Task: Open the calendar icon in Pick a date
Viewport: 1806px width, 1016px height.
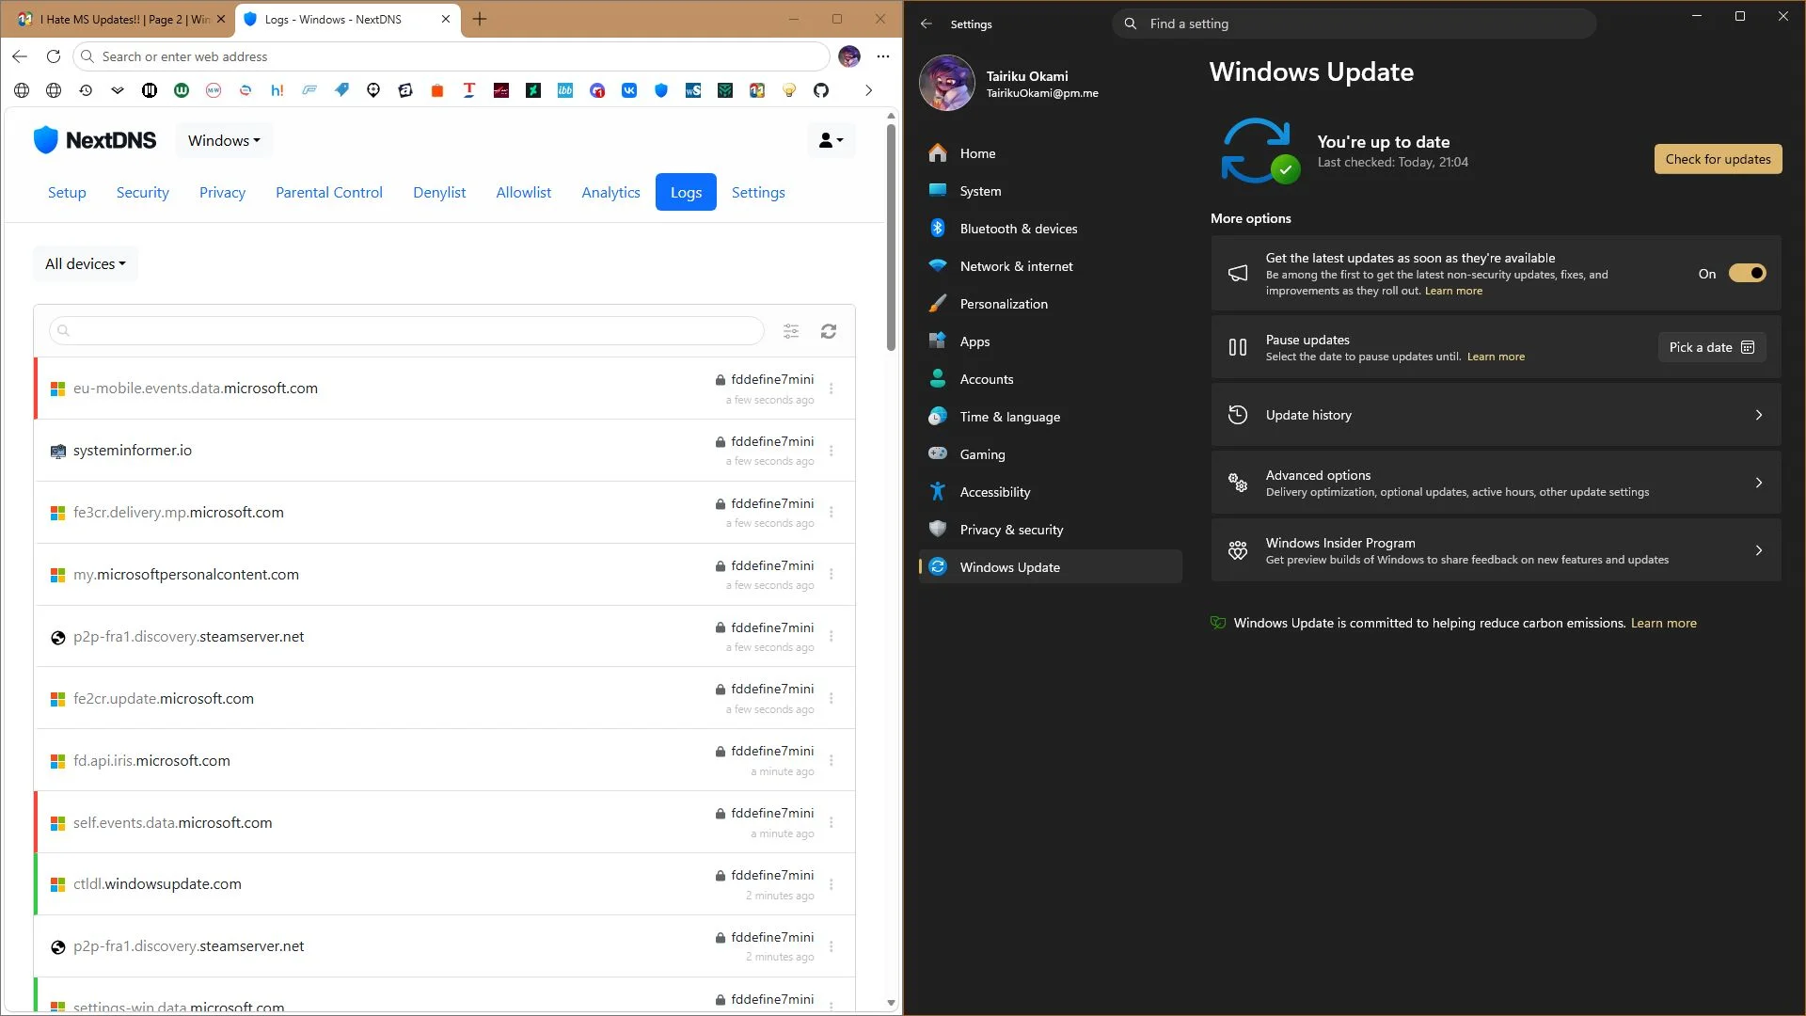Action: [1748, 347]
